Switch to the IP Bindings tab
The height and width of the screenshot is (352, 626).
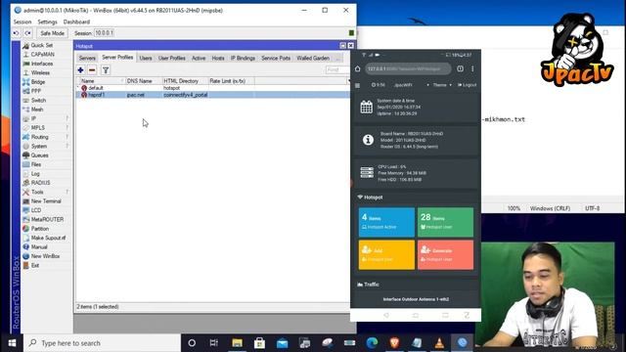[243, 59]
